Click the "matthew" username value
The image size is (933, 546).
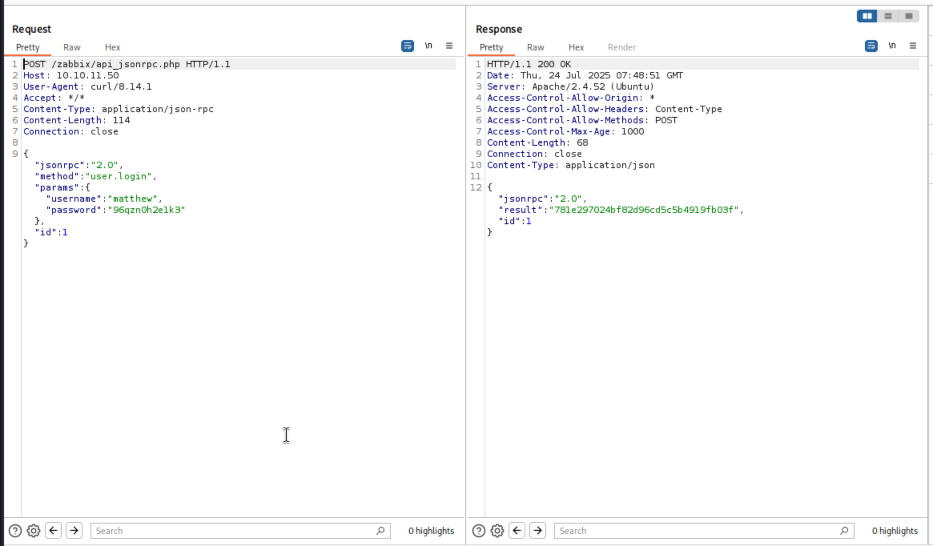[133, 199]
